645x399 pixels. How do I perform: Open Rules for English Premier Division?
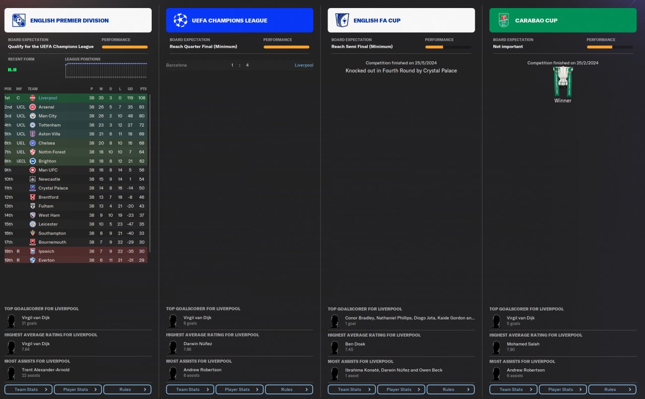(x=127, y=389)
